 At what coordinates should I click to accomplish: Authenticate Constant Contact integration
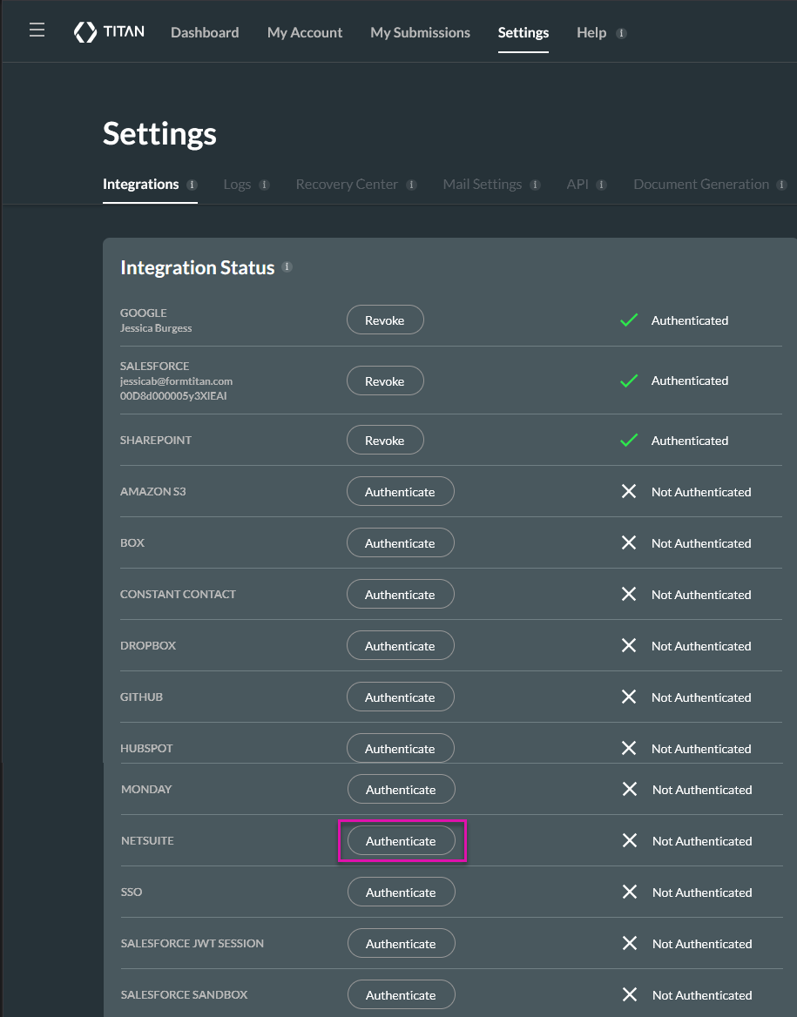(x=400, y=594)
